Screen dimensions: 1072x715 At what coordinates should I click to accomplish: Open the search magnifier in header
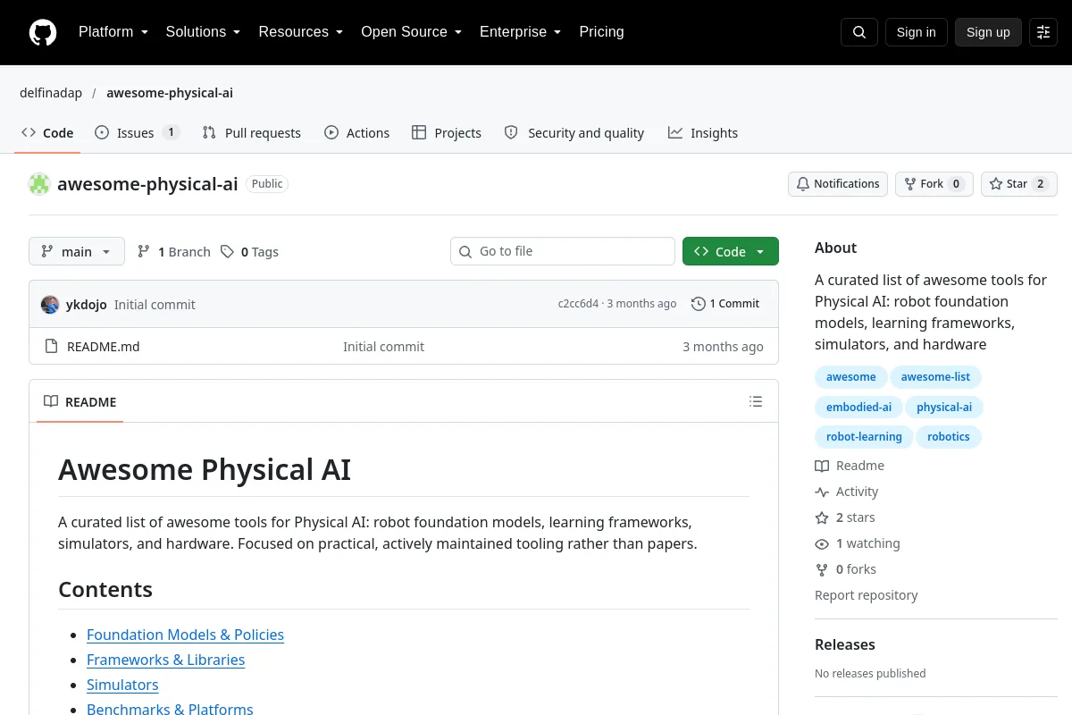(x=859, y=32)
